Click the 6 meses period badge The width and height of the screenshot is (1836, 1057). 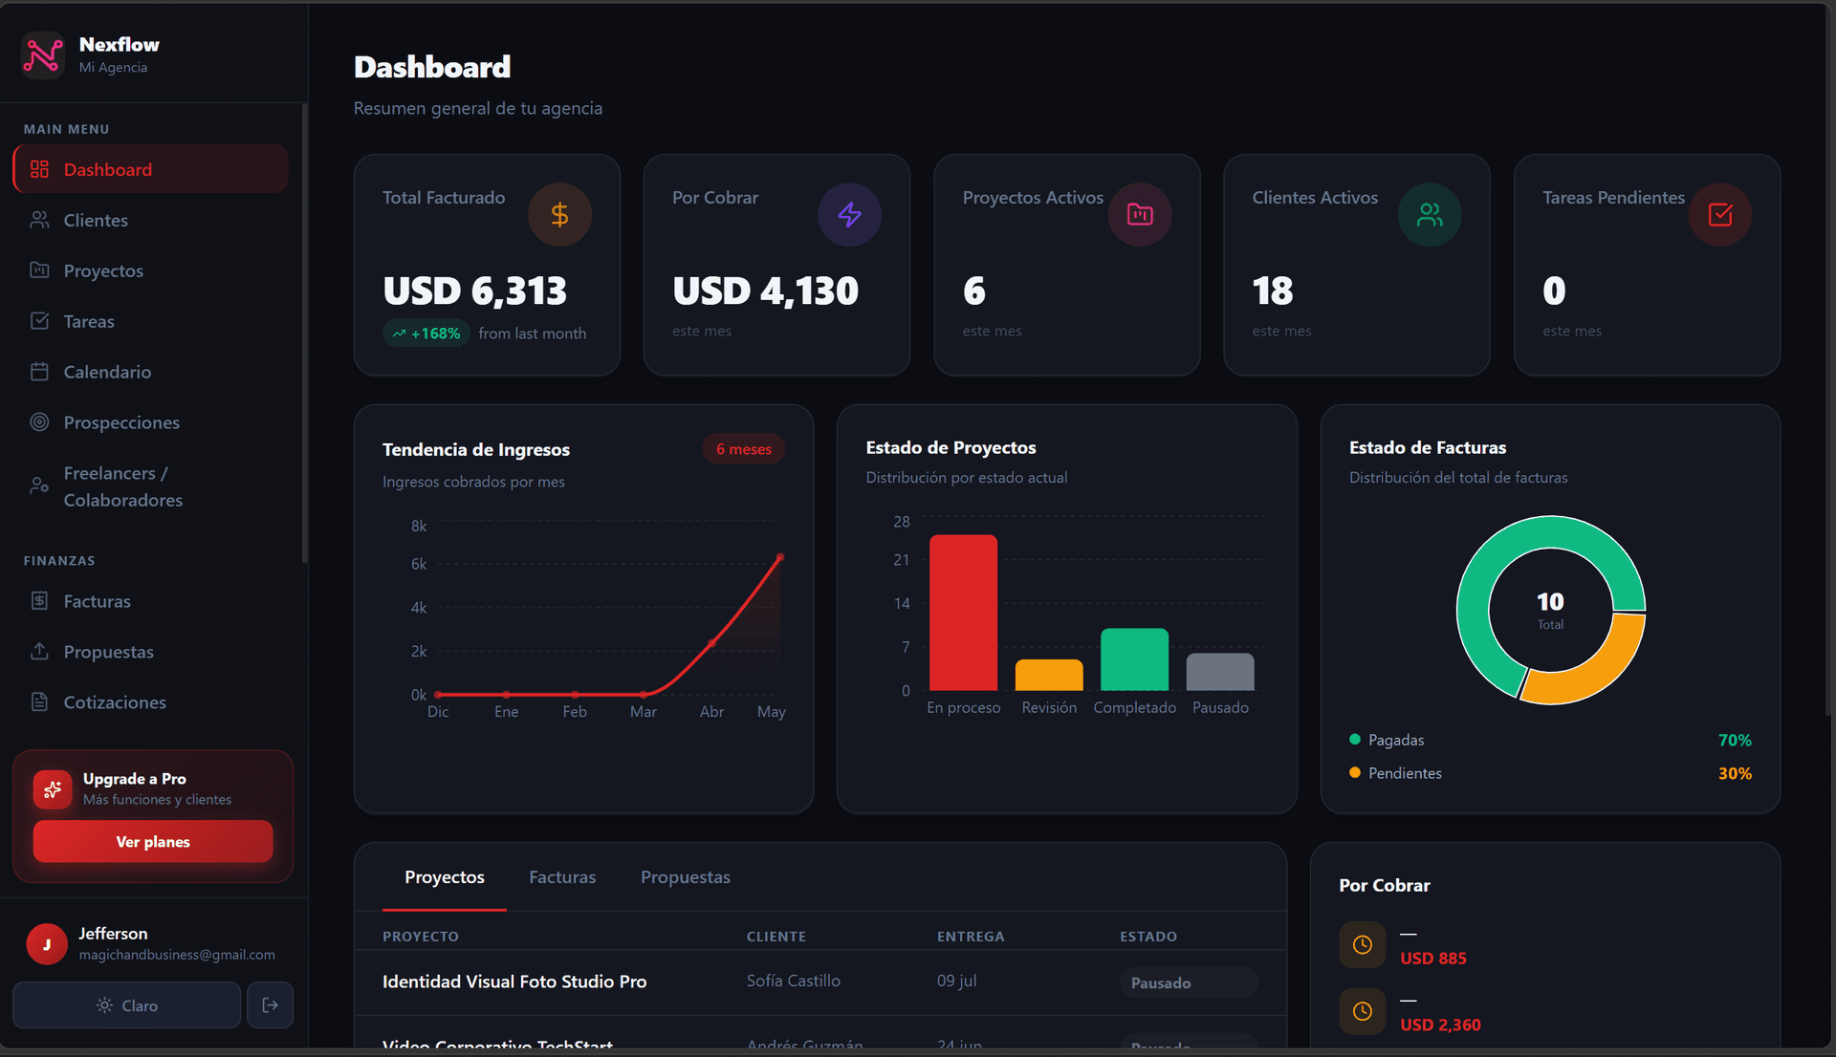[744, 449]
